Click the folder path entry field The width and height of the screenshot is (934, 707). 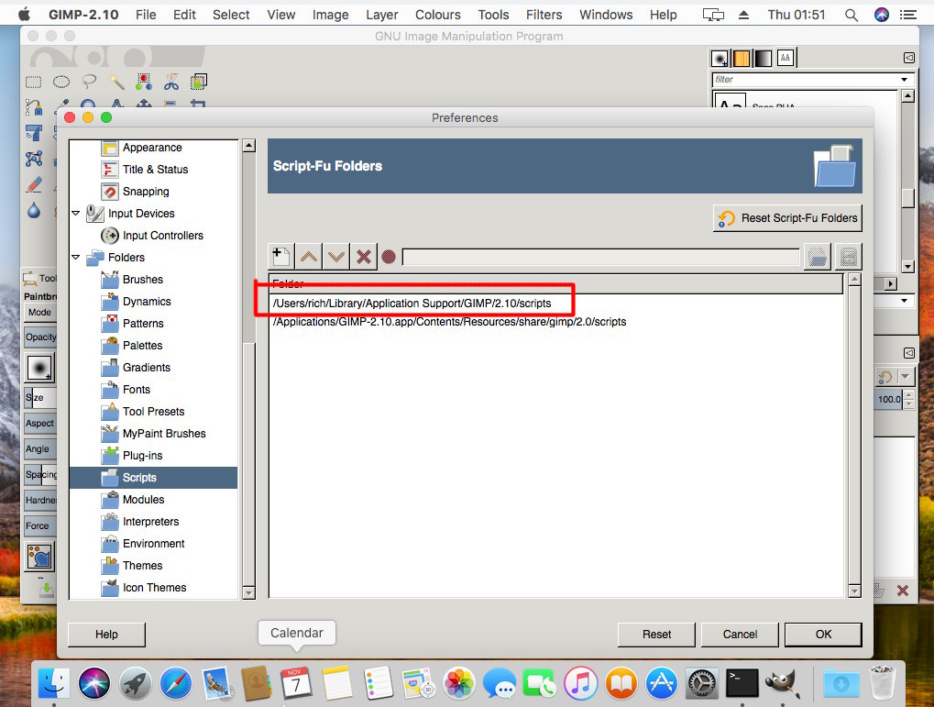[x=601, y=257]
